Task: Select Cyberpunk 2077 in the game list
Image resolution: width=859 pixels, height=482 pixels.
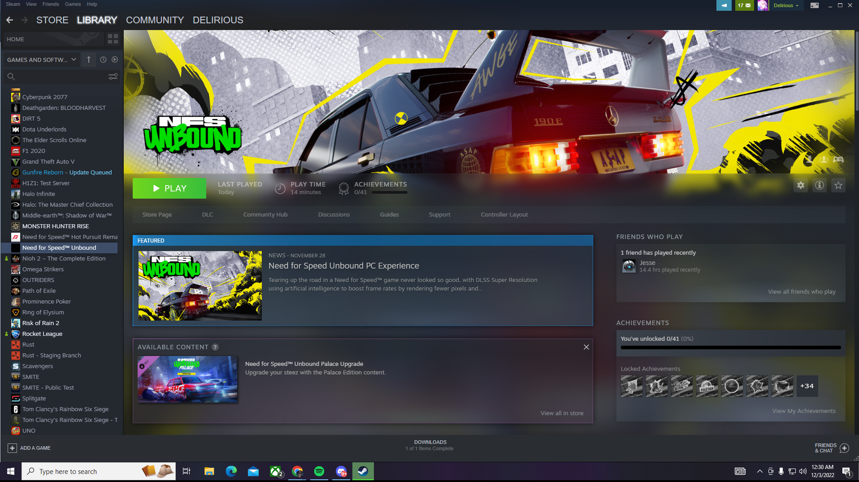Action: point(45,97)
